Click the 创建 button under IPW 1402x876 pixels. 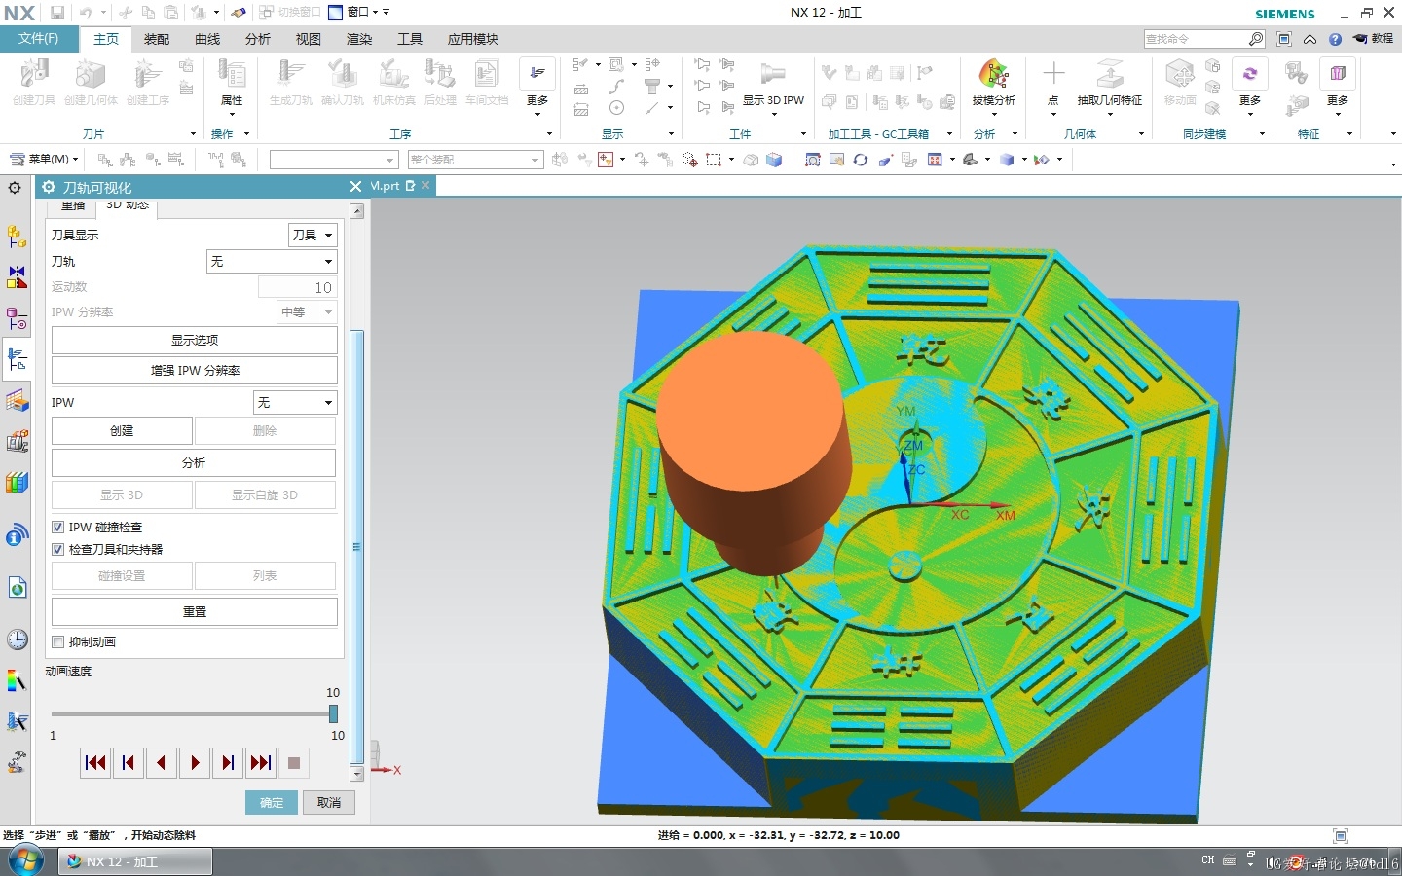pos(122,430)
